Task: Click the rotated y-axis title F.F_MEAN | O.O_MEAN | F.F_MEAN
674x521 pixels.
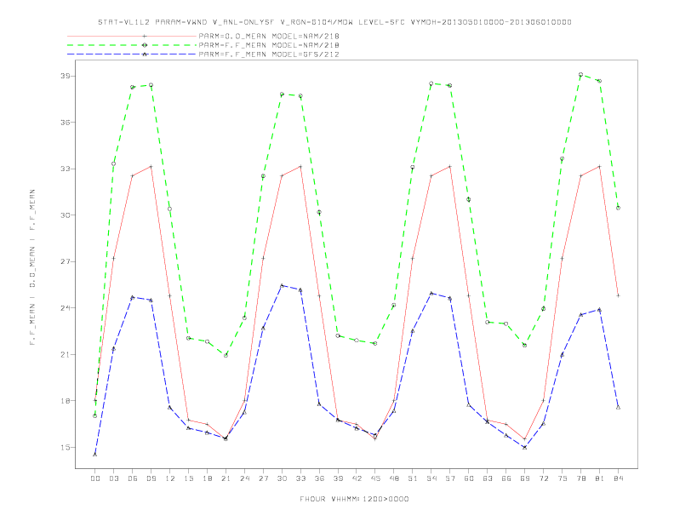Action: click(x=32, y=267)
